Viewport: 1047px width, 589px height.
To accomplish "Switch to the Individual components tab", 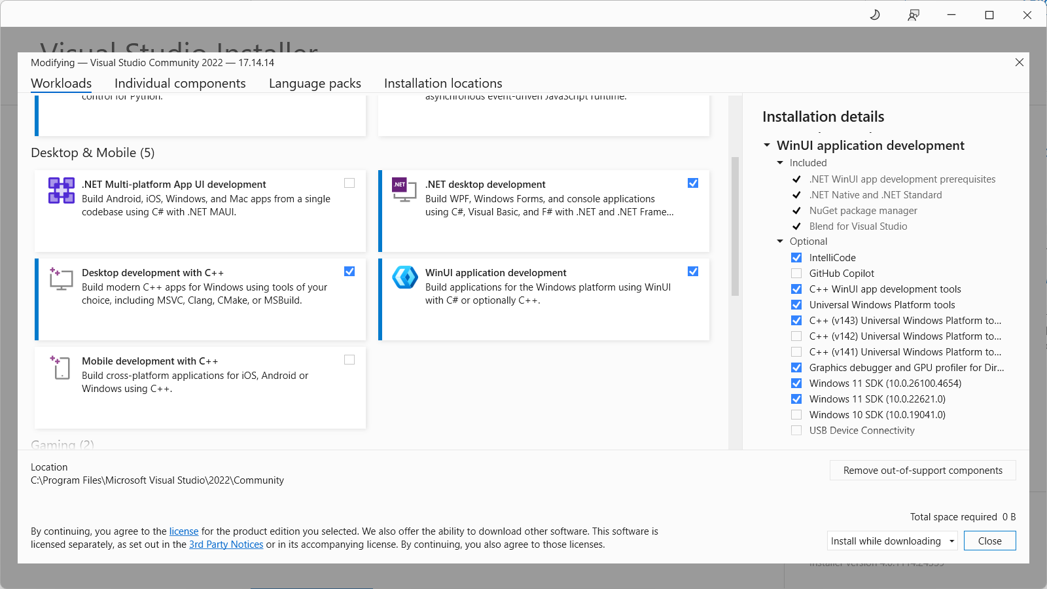I will (180, 83).
